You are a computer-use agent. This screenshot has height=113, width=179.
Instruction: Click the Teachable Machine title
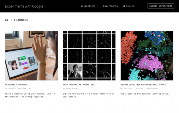click(16, 85)
